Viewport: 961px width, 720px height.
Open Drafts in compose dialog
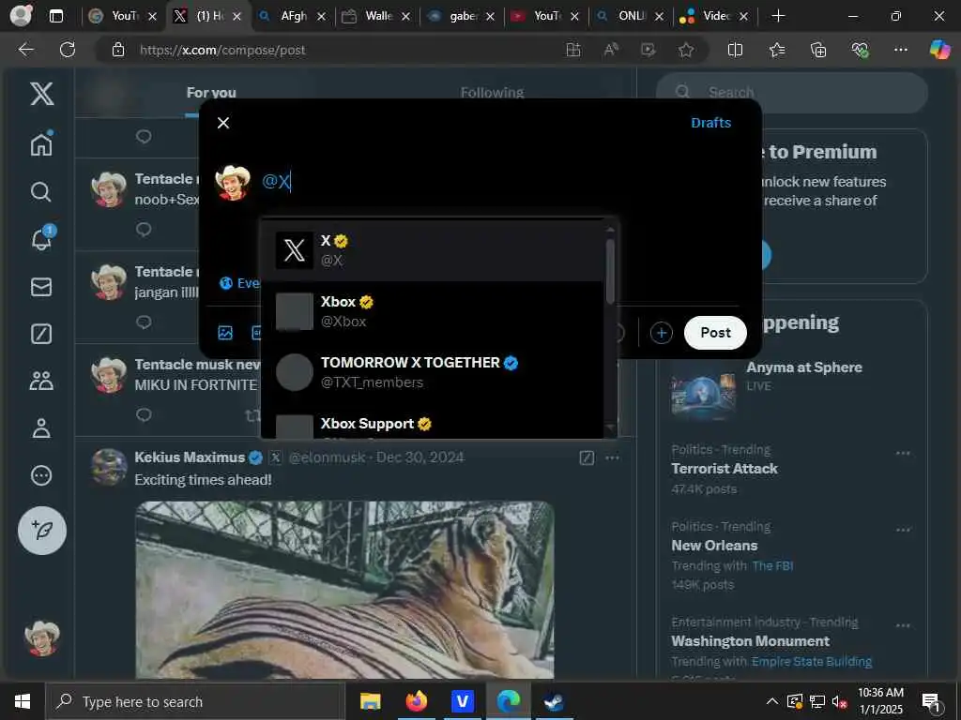[x=711, y=123]
